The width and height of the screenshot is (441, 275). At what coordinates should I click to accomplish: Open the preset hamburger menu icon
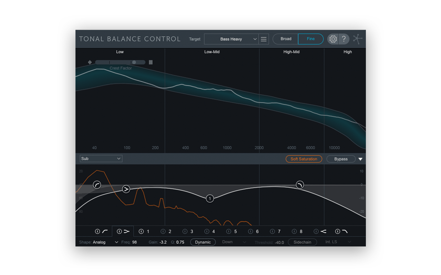[264, 39]
